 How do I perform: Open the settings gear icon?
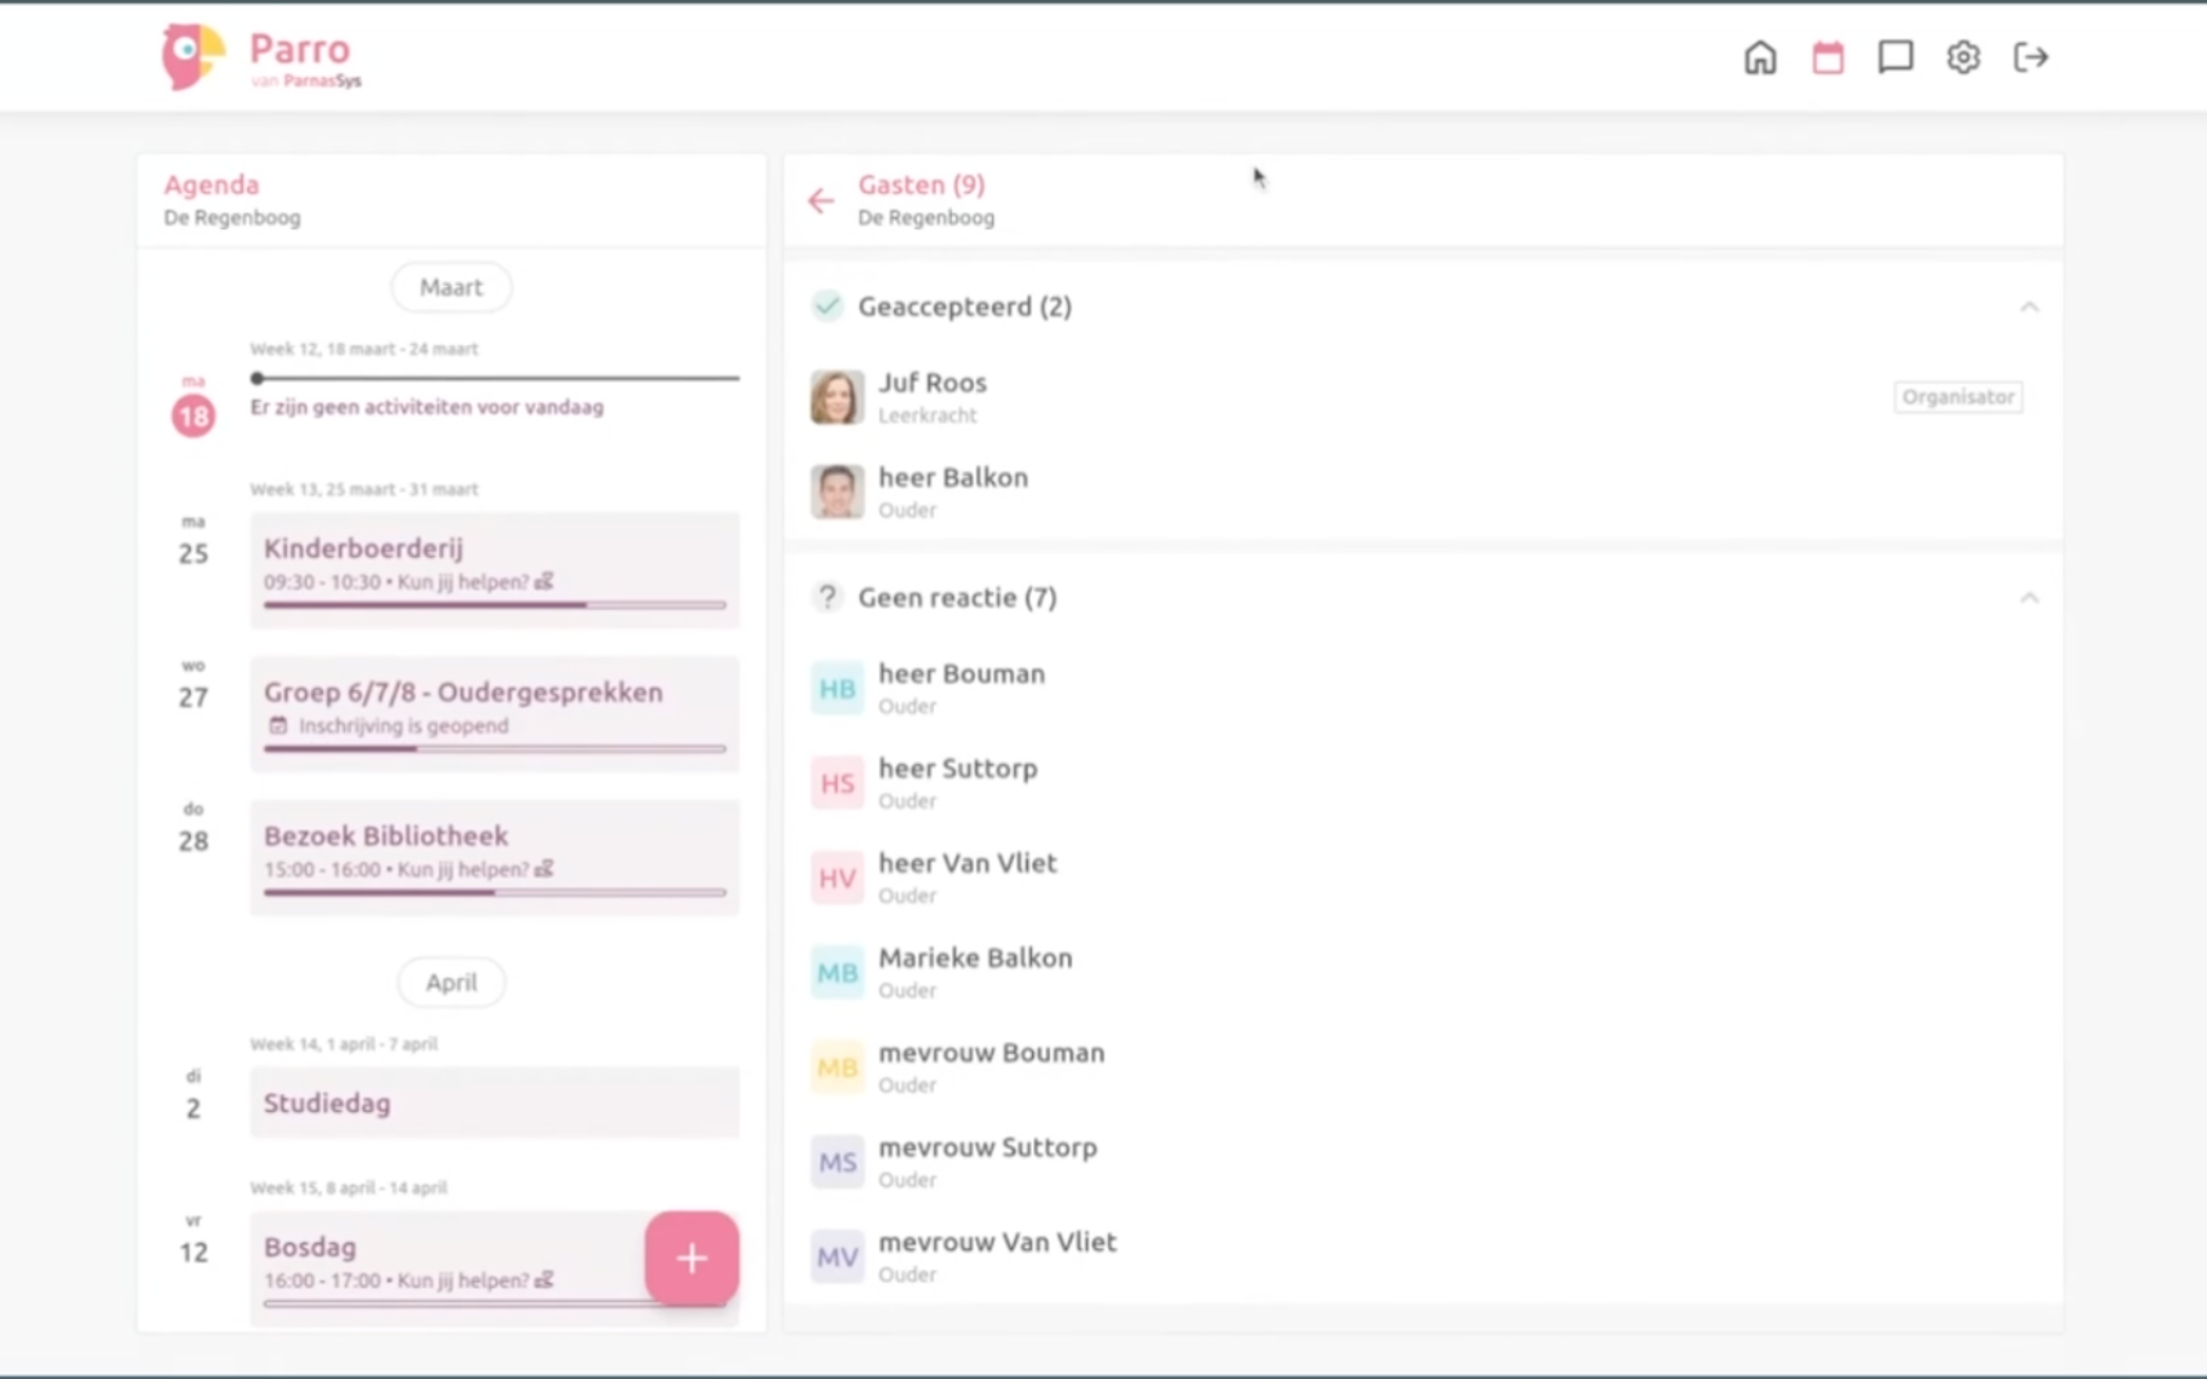tap(1963, 57)
